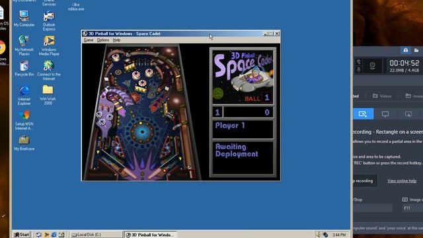The width and height of the screenshot is (423, 238).
Task: Select fullscreen recording mode icon
Action: pyautogui.click(x=385, y=114)
